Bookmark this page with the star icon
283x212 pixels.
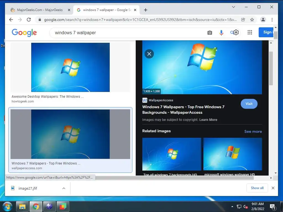(252, 20)
